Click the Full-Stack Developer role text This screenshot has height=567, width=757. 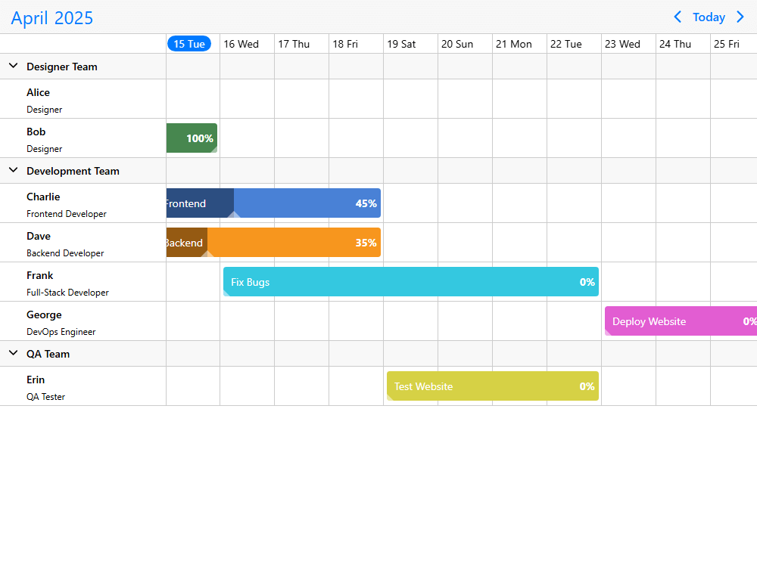pyautogui.click(x=67, y=292)
